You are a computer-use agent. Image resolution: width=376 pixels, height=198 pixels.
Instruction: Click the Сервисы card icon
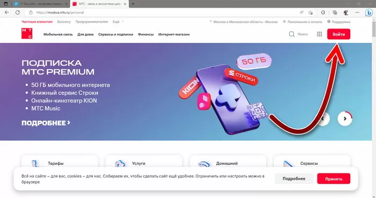coord(288,164)
